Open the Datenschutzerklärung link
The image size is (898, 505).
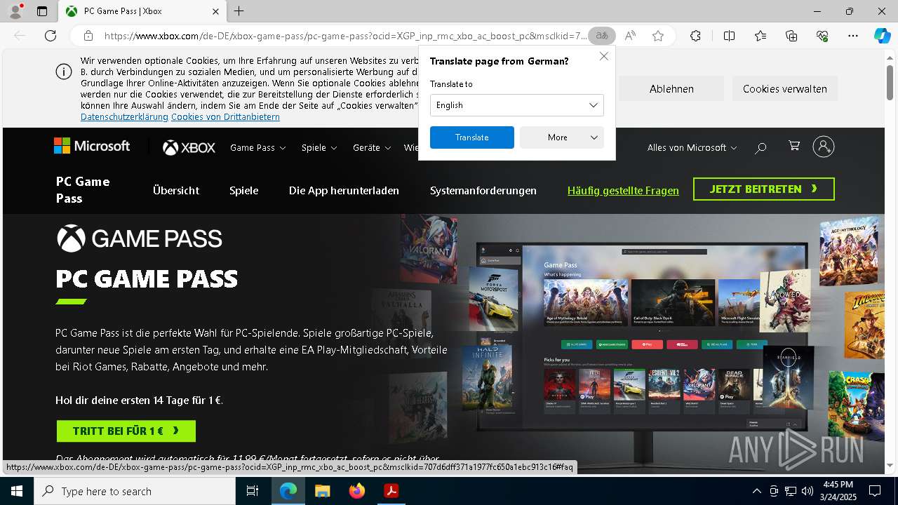tap(124, 117)
